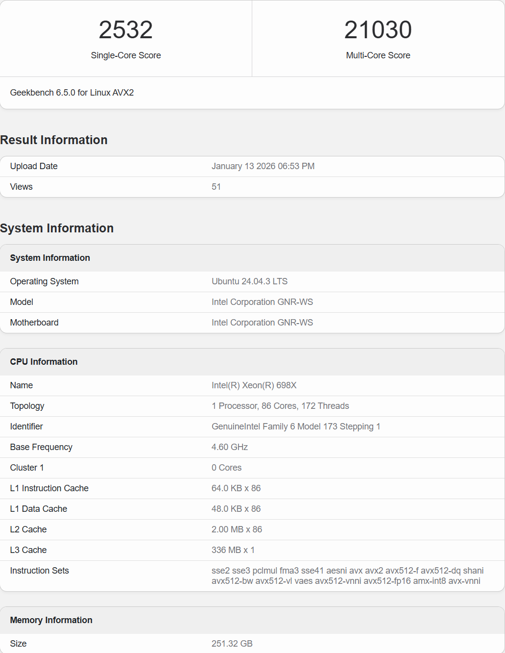Click the Topology value showing 86 Cores

[x=280, y=405]
